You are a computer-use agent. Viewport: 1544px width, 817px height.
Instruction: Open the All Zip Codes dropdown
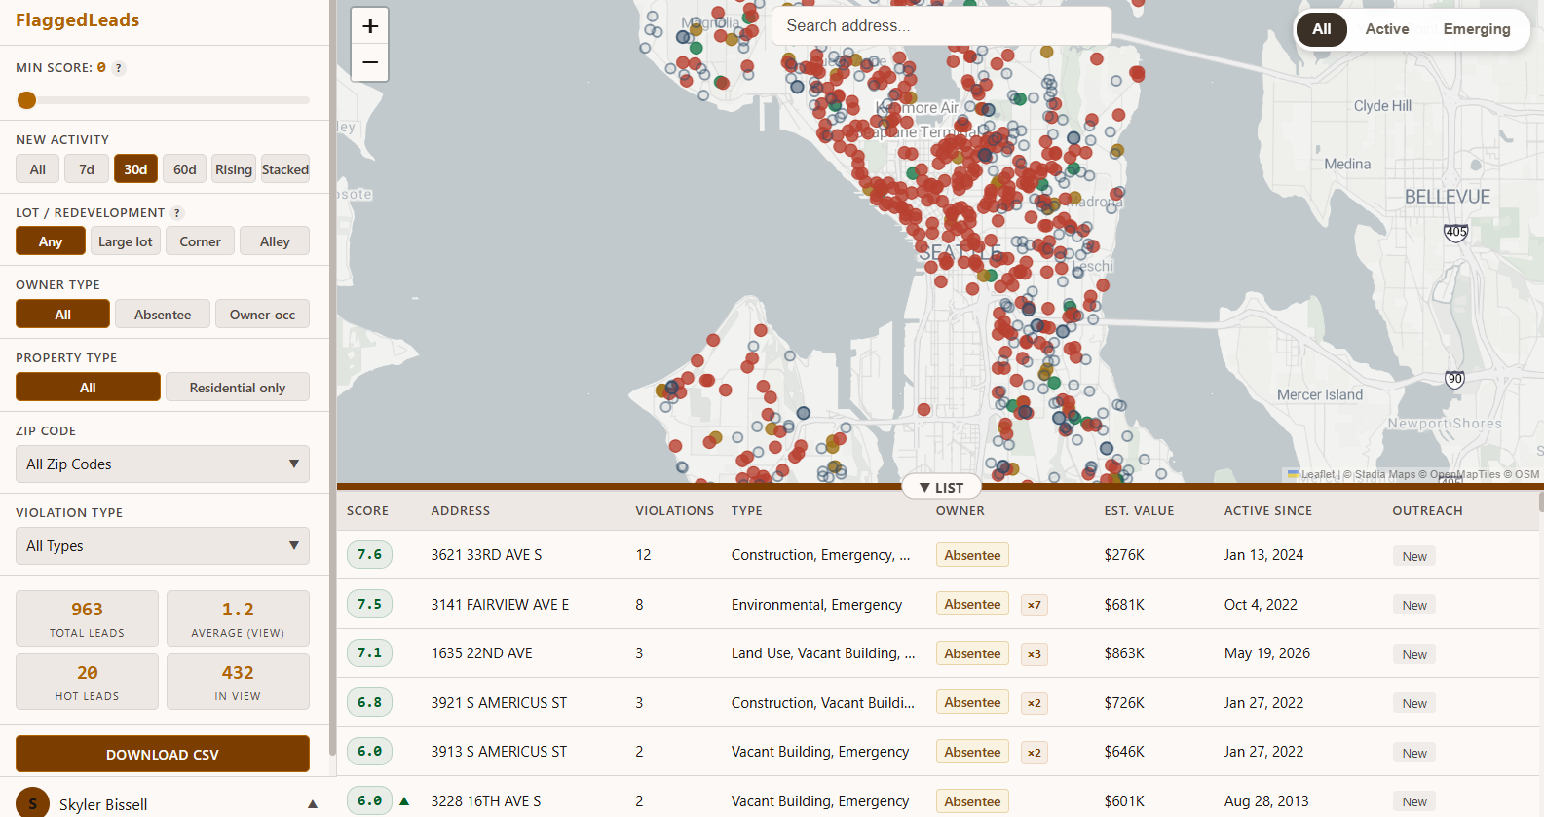point(163,464)
